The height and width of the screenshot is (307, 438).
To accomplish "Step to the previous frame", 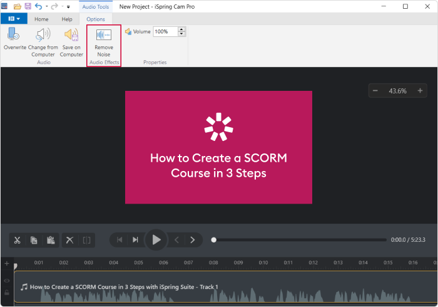I will pyautogui.click(x=176, y=240).
